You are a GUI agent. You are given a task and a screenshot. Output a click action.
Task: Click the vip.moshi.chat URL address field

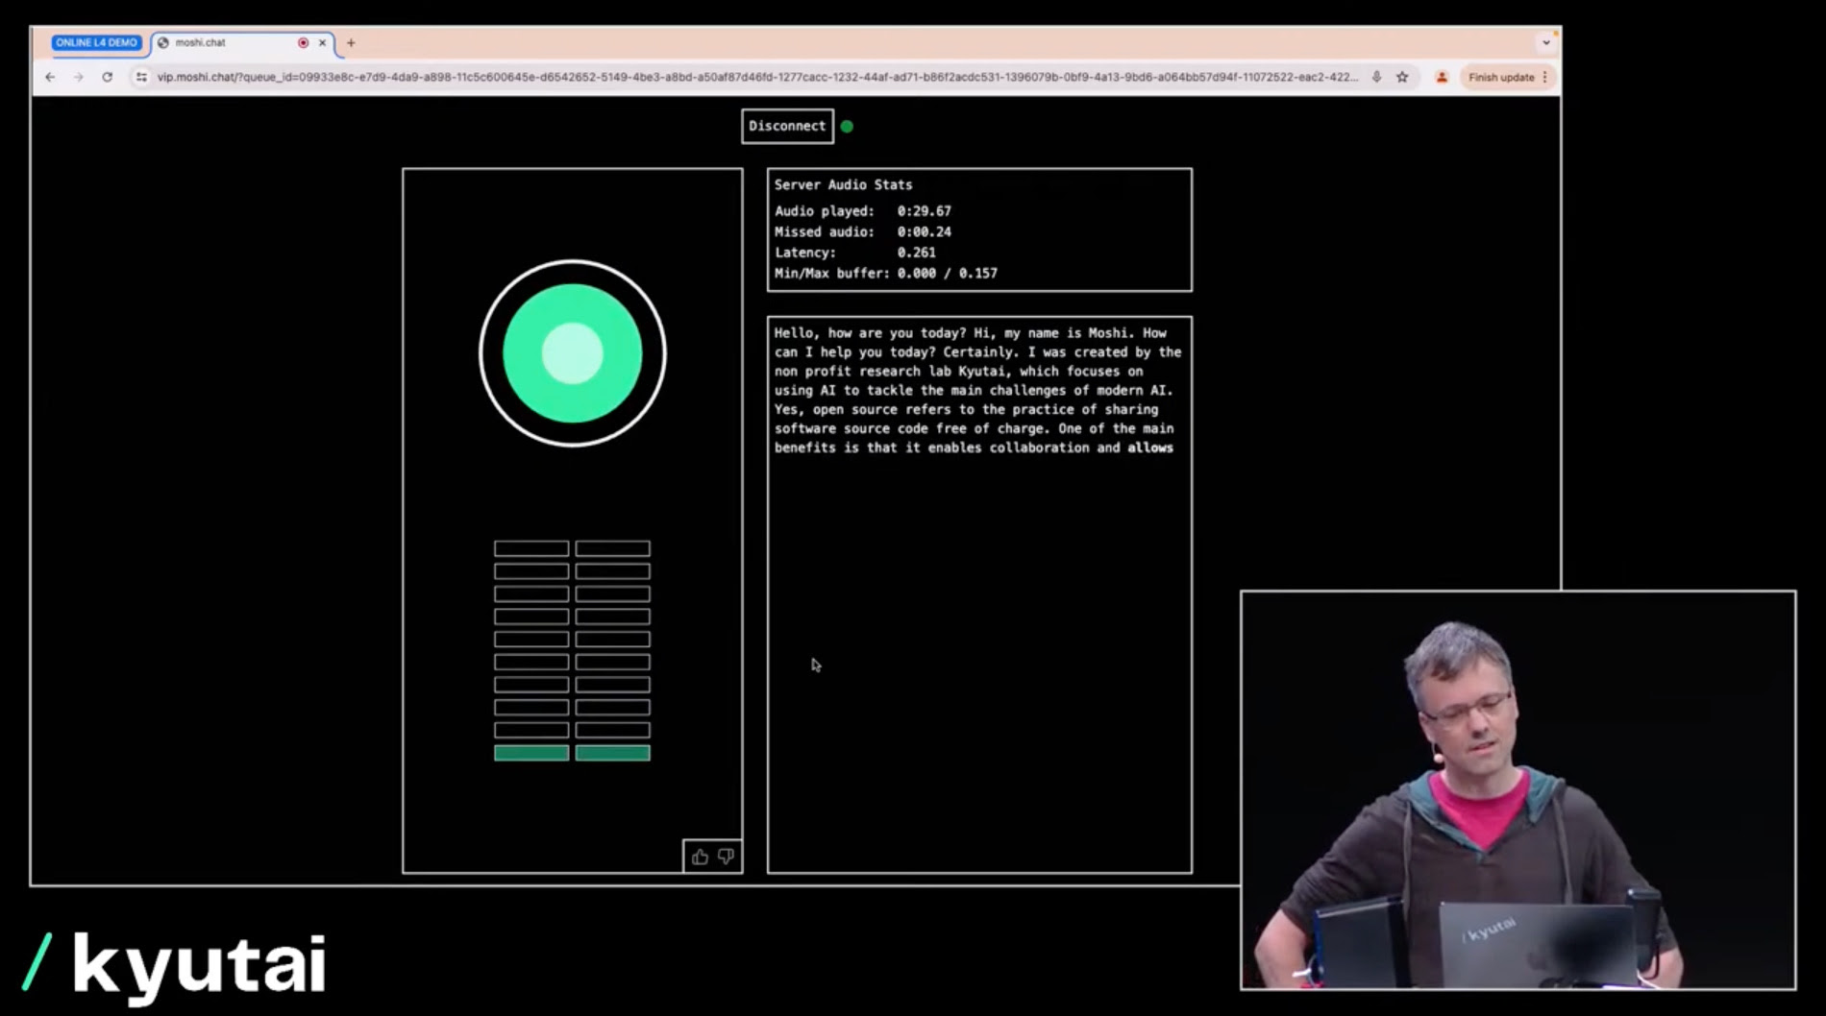pos(757,77)
